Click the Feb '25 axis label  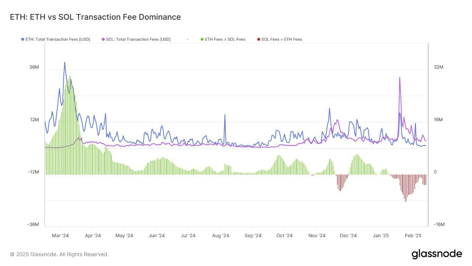click(413, 235)
